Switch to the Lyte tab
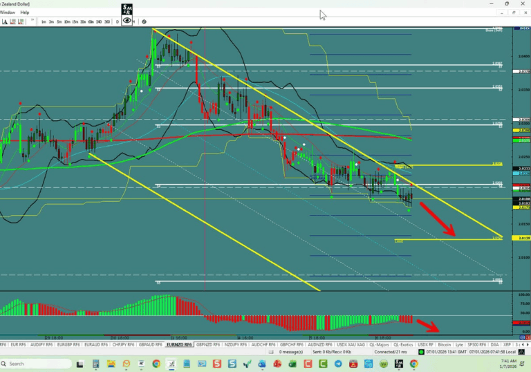Viewport: 531px width, 372px height. click(459, 344)
